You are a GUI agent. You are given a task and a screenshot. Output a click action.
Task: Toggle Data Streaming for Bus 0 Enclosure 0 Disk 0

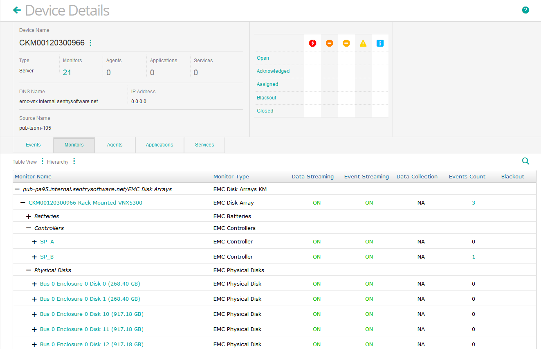point(317,284)
